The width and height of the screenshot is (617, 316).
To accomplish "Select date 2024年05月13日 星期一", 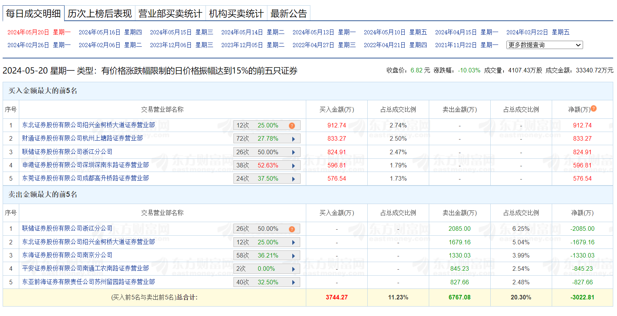I will point(324,32).
